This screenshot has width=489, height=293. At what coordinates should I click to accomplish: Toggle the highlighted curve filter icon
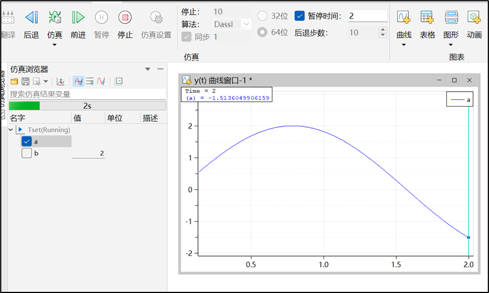(79, 81)
